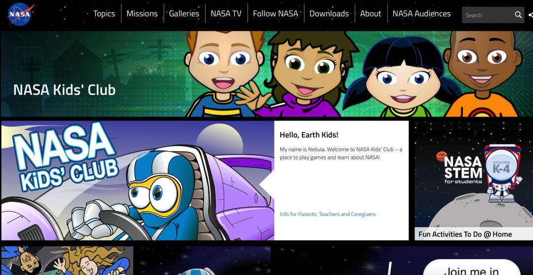Click the floating astronauts thumbnail at bottom
Image resolution: width=533 pixels, height=275 pixels.
tap(67, 260)
